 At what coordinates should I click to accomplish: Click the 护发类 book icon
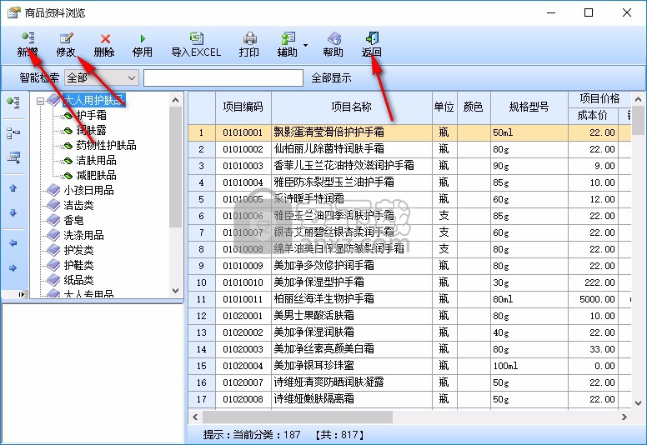[53, 250]
